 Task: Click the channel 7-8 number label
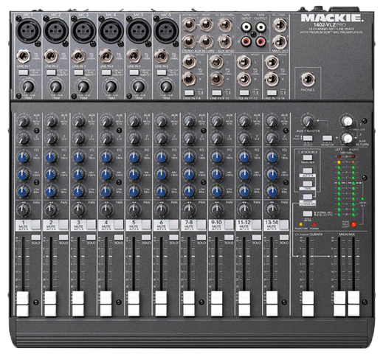[x=189, y=222]
